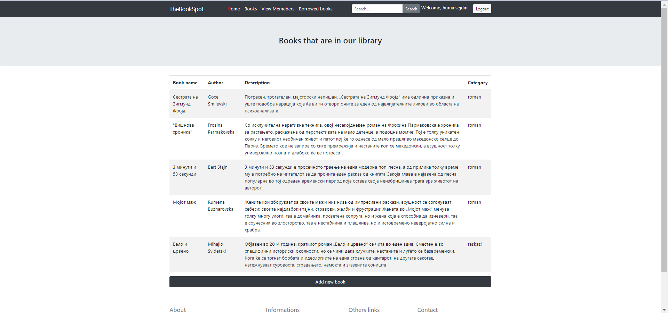Click the Author column header
The image size is (668, 313).
point(215,83)
